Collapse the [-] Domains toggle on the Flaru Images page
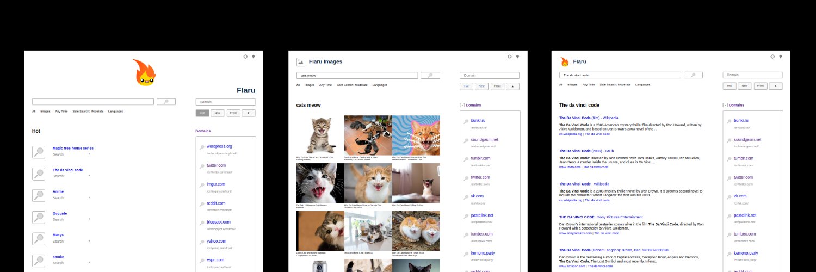The width and height of the screenshot is (816, 272). tap(462, 105)
